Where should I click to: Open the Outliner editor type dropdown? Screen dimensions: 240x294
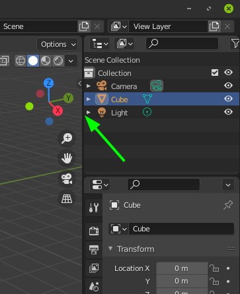click(x=100, y=44)
